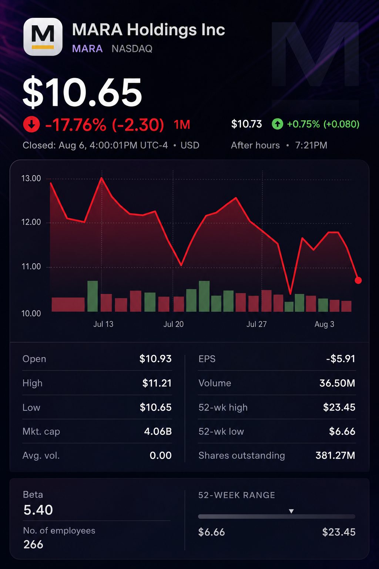379x569 pixels.
Task: Click the +0.75% (+0.080) after-hours change
Action: click(323, 124)
